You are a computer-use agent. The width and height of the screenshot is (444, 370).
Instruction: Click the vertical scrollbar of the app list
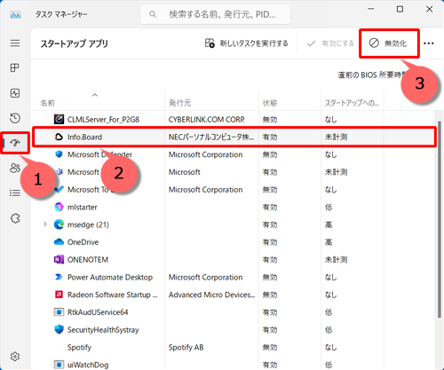[439, 219]
